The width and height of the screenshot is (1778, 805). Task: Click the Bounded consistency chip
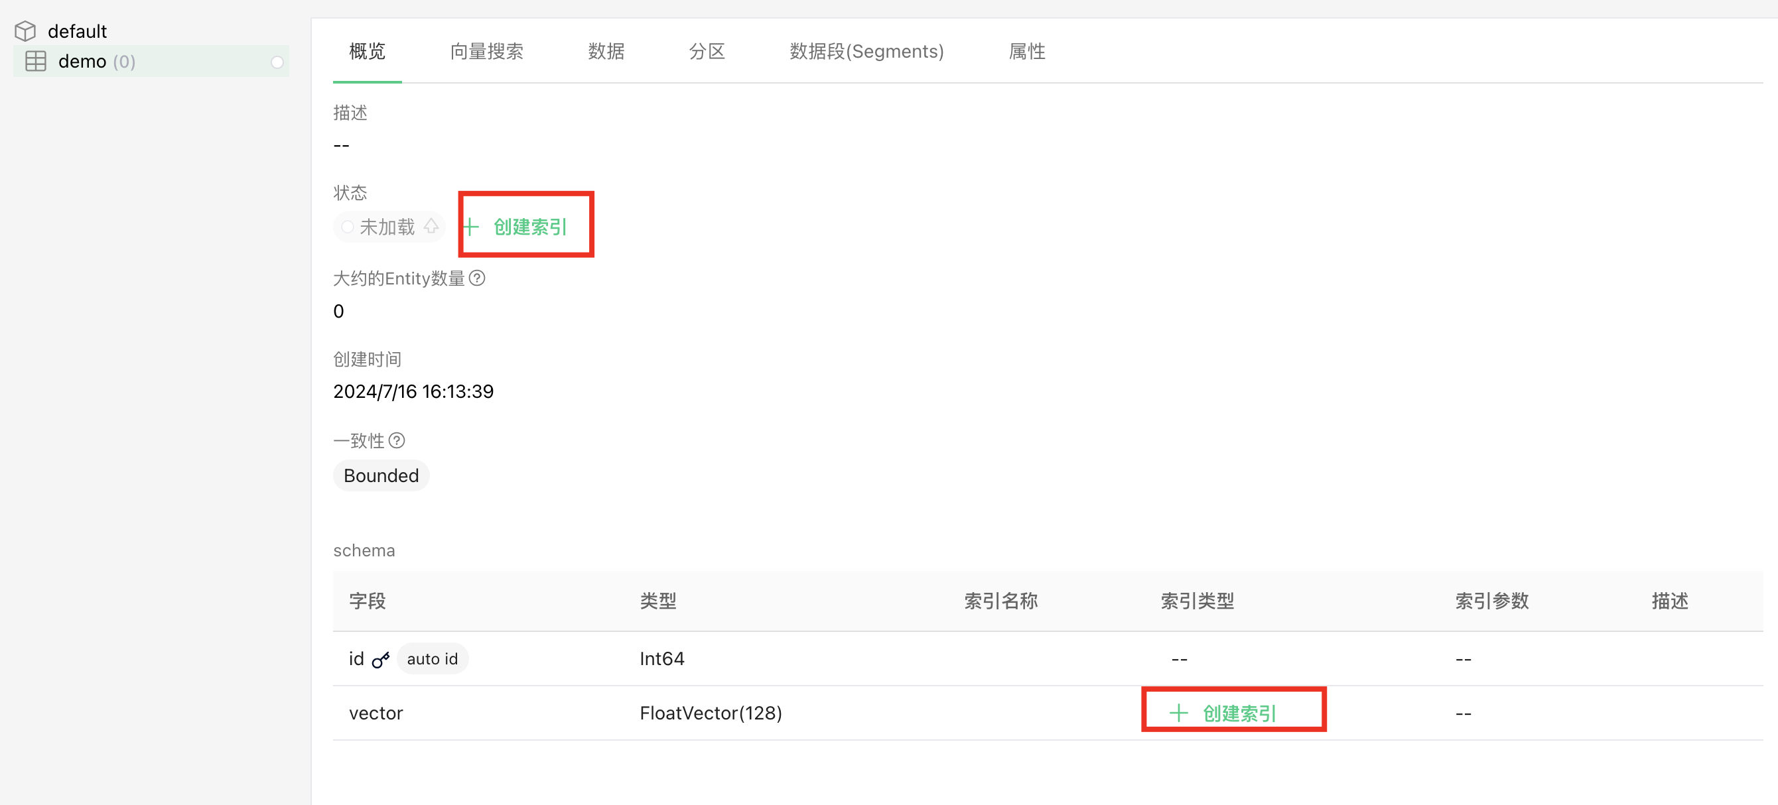(x=381, y=475)
